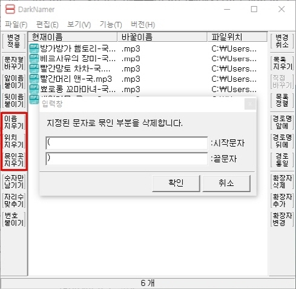Open the 기능(T) menu

click(x=111, y=25)
